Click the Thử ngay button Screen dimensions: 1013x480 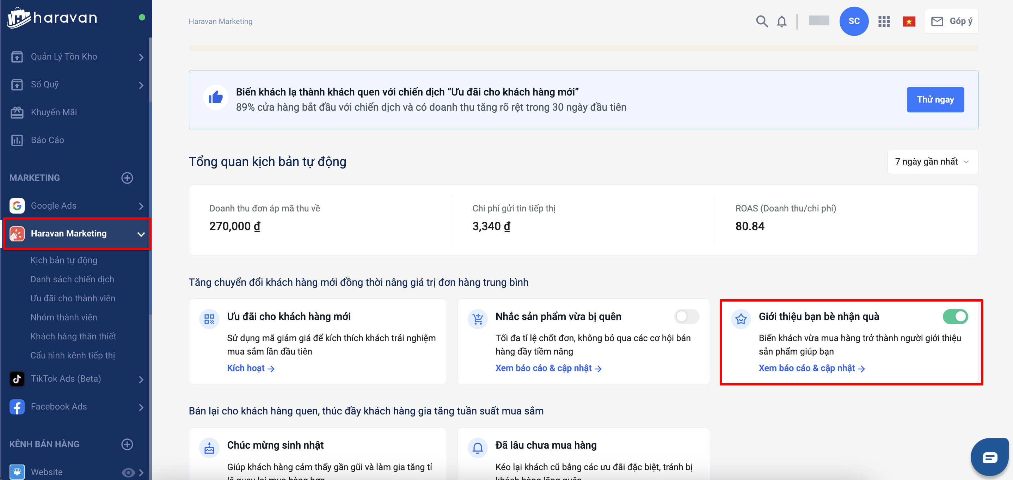[x=935, y=99]
